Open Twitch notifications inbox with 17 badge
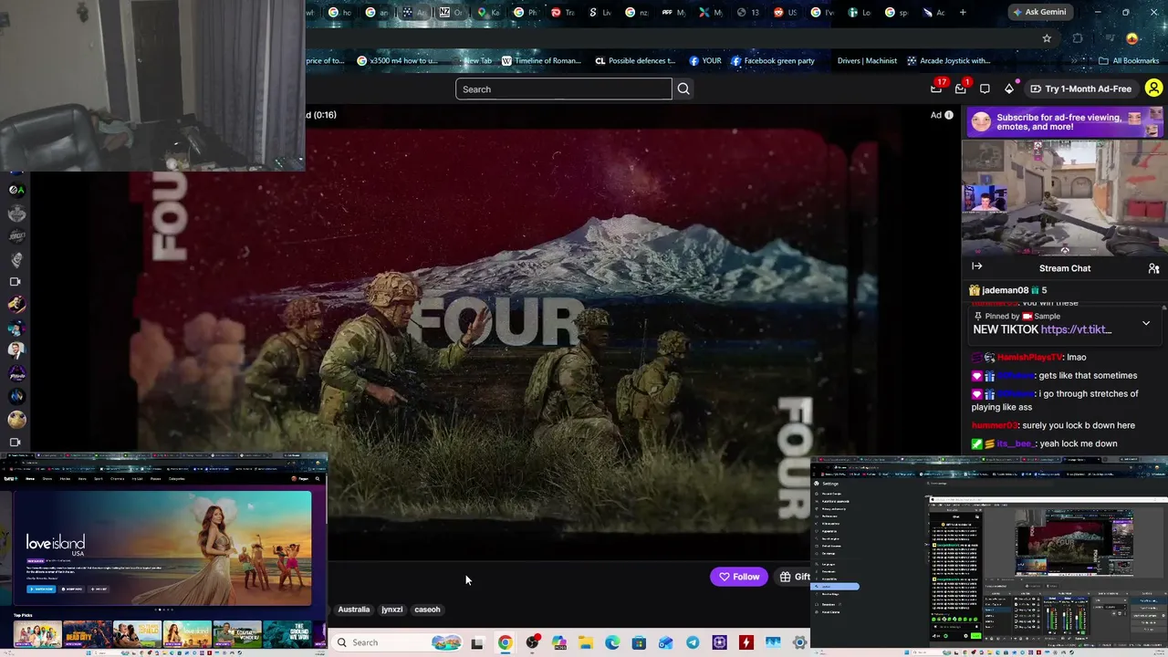 point(937,89)
